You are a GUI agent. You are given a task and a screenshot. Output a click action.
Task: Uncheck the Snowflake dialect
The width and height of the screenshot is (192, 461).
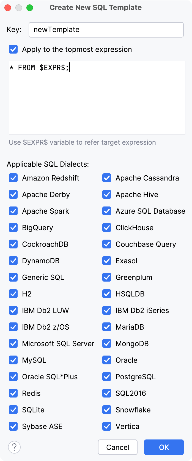coord(106,410)
